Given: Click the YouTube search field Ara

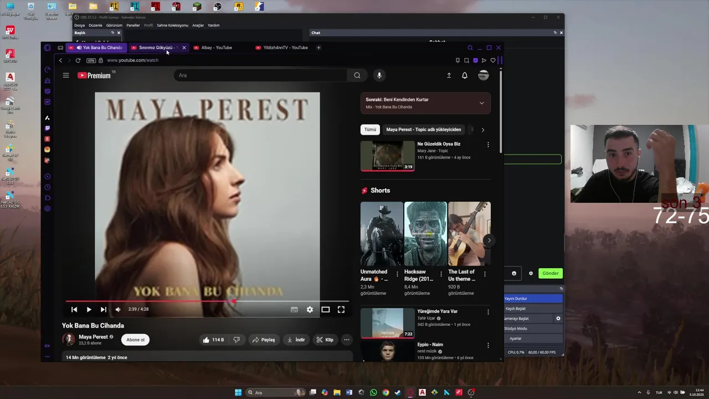Looking at the screenshot, I should pos(260,75).
